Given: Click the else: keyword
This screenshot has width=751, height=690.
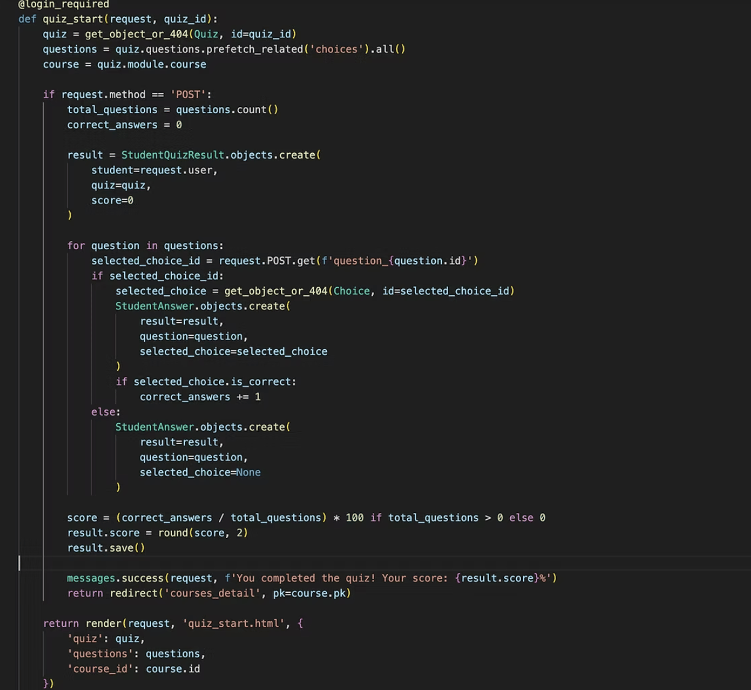Looking at the screenshot, I should 106,412.
